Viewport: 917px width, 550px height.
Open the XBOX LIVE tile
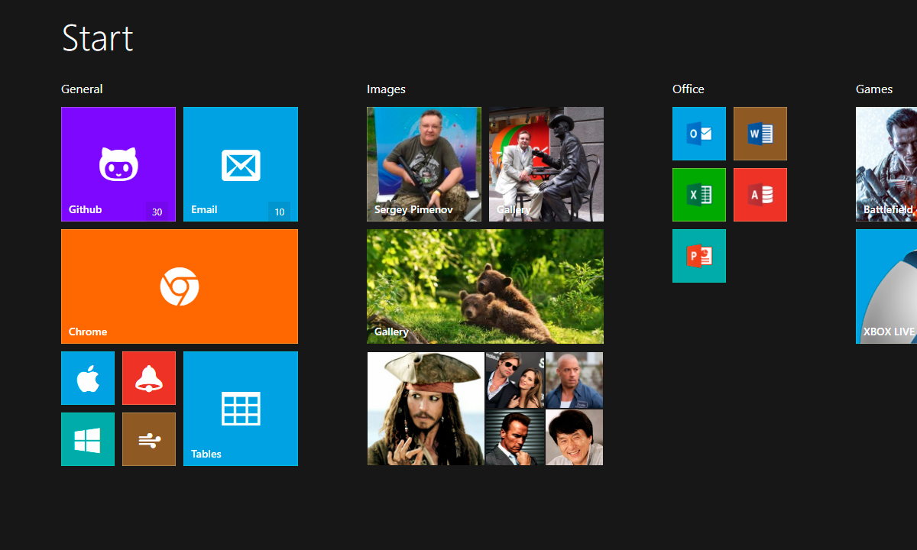click(886, 286)
